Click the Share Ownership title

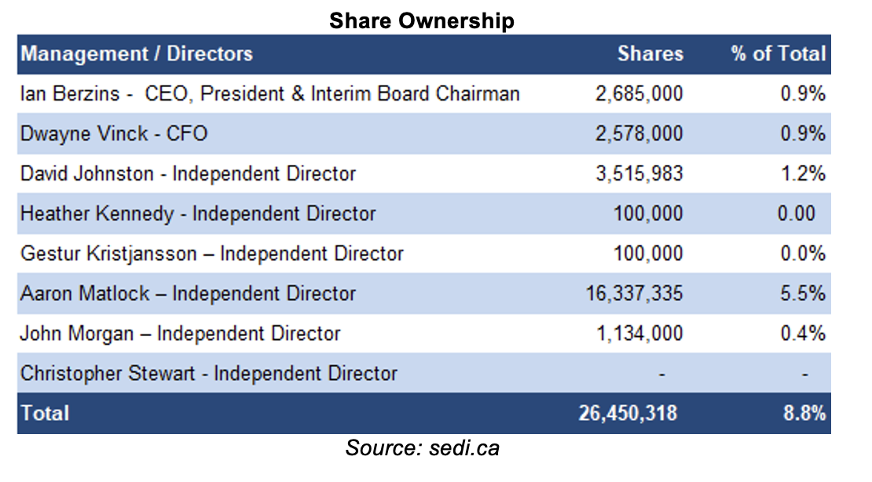coord(422,20)
